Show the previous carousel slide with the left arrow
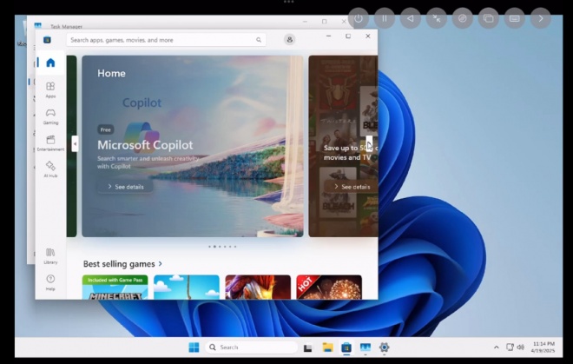The image size is (573, 364). [x=75, y=143]
